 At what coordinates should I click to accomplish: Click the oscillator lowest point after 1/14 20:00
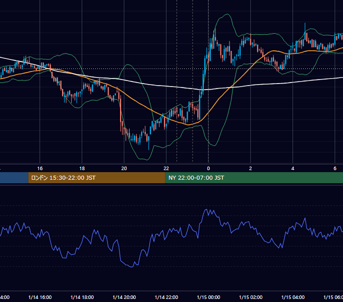point(132,267)
